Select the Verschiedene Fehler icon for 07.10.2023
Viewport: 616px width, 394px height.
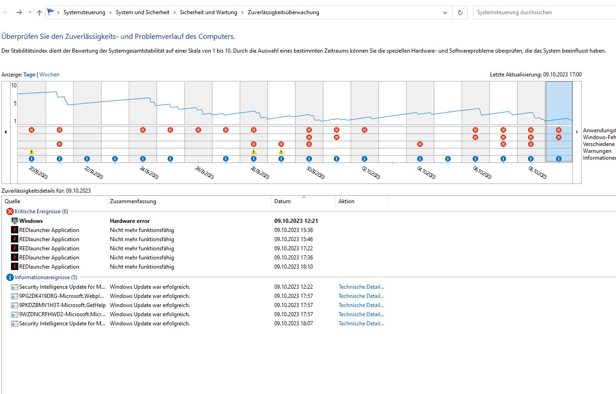(503, 144)
